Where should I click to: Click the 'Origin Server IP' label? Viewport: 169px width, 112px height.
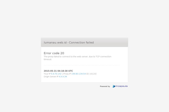[x=51, y=76]
